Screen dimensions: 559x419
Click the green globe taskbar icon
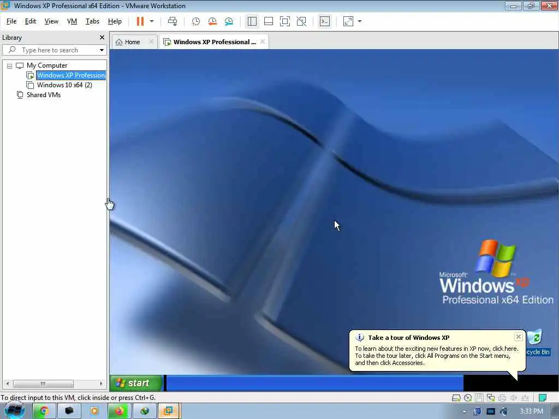point(144,411)
